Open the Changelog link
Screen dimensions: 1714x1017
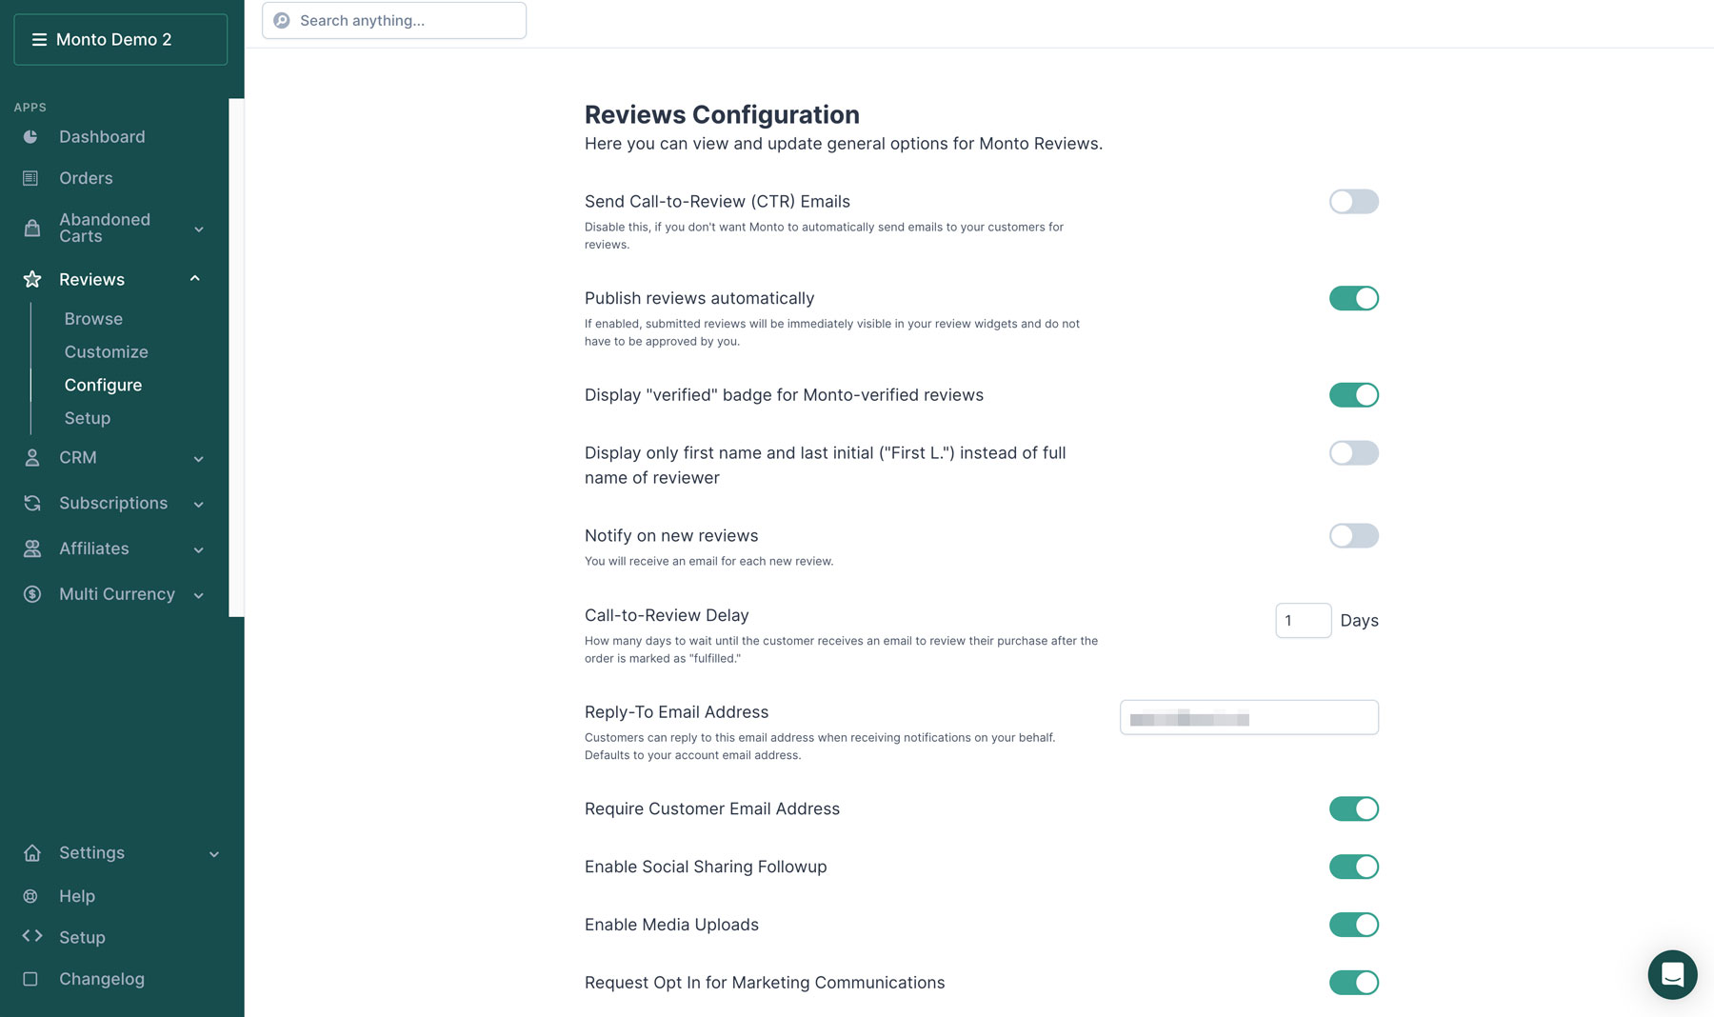(x=102, y=979)
